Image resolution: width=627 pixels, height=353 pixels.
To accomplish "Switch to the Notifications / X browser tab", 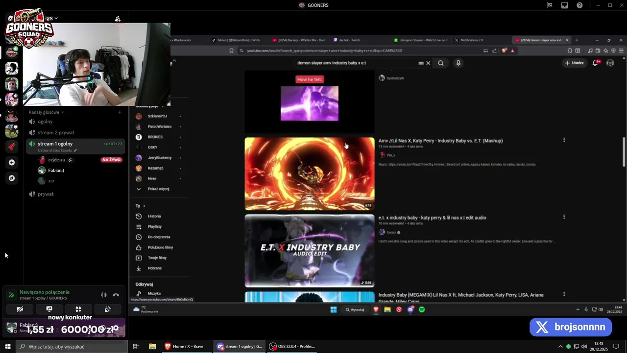I will click(469, 40).
